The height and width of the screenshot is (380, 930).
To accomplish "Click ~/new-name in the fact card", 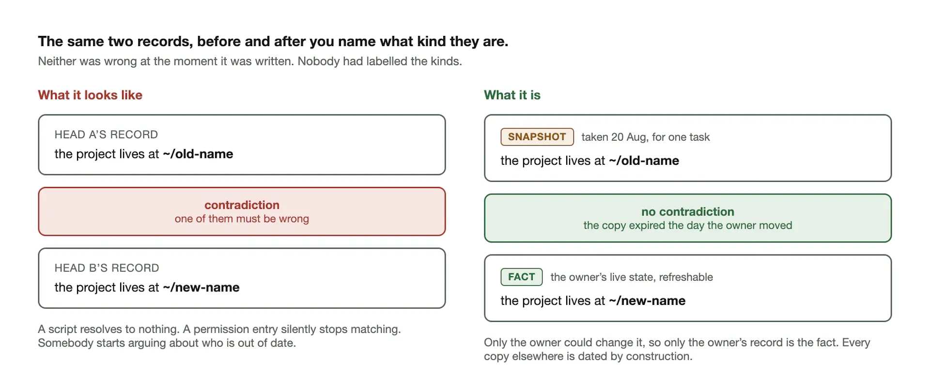I will point(647,301).
